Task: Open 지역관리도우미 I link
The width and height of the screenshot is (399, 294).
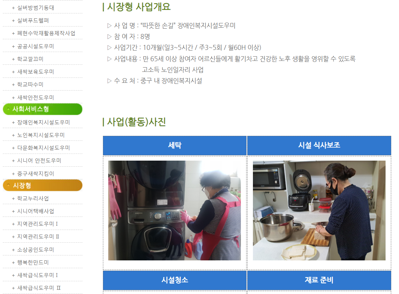Action: click(37, 224)
